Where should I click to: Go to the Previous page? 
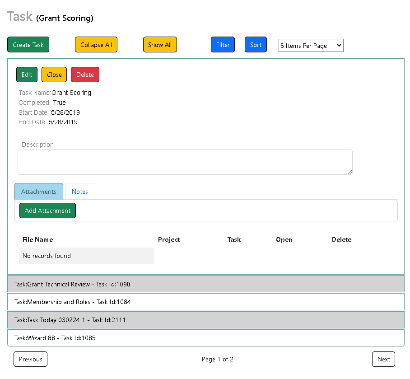point(30,359)
